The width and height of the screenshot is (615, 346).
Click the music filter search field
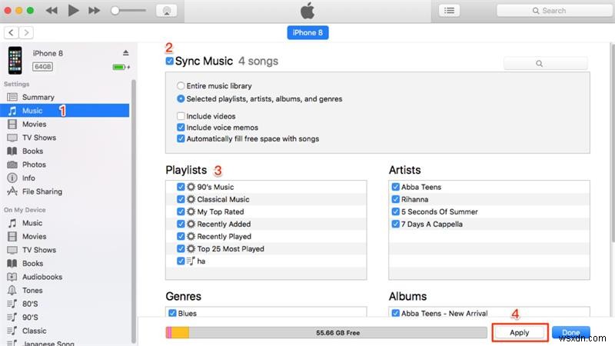coord(546,63)
